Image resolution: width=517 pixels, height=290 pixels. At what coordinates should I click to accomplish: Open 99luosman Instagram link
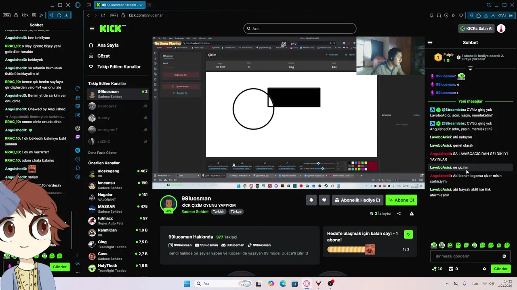click(x=180, y=245)
